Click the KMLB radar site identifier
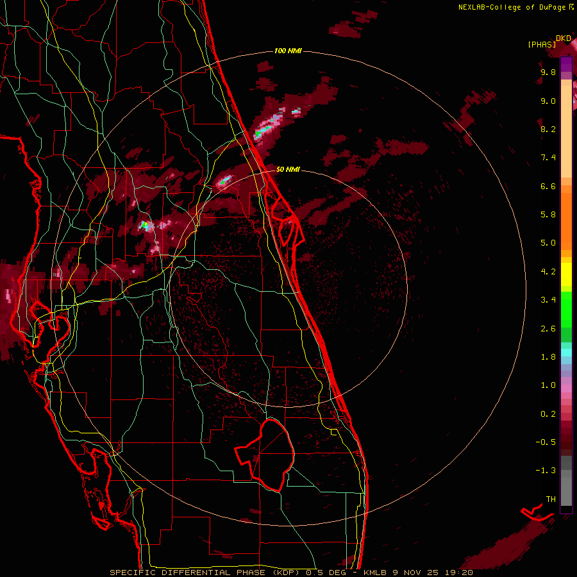The image size is (577, 577). point(375,573)
